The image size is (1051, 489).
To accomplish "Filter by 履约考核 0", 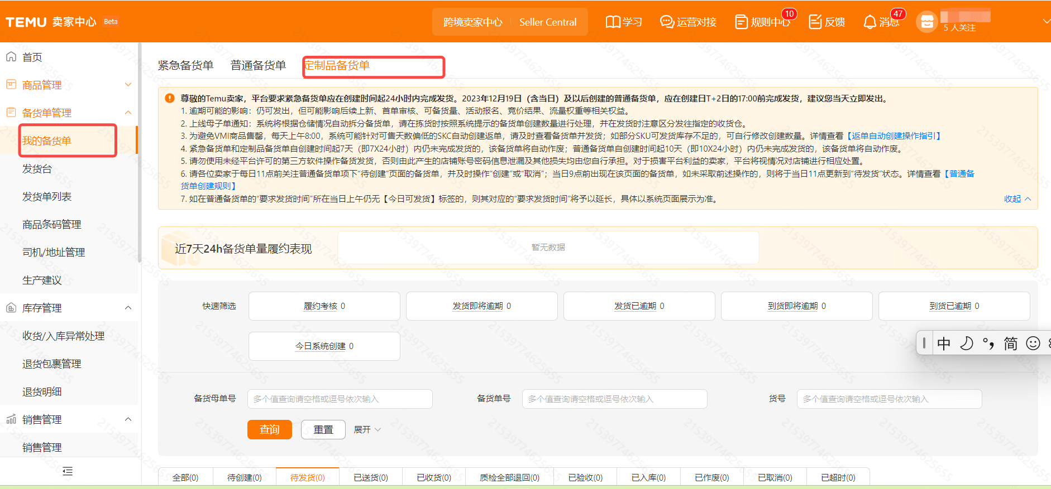I will coord(324,306).
